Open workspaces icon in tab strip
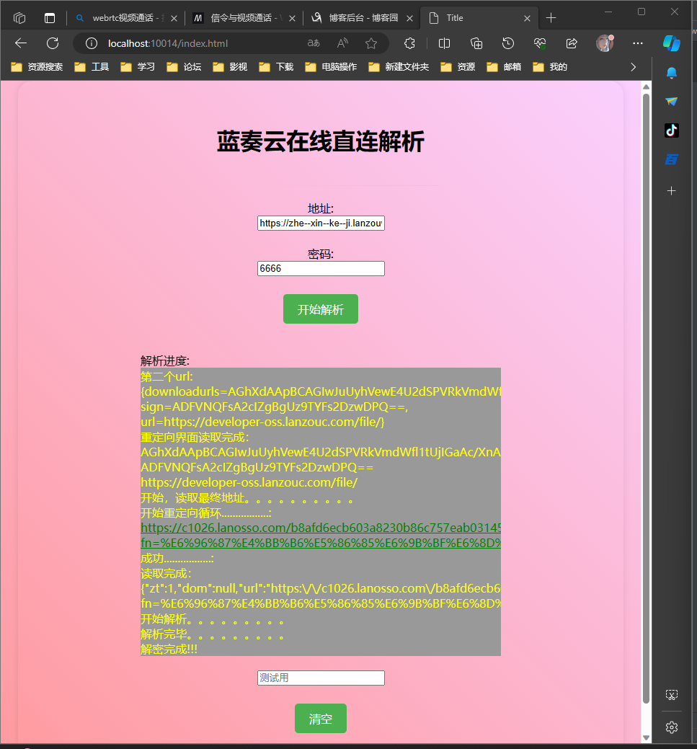Screen dimensions: 697x749 (19, 18)
